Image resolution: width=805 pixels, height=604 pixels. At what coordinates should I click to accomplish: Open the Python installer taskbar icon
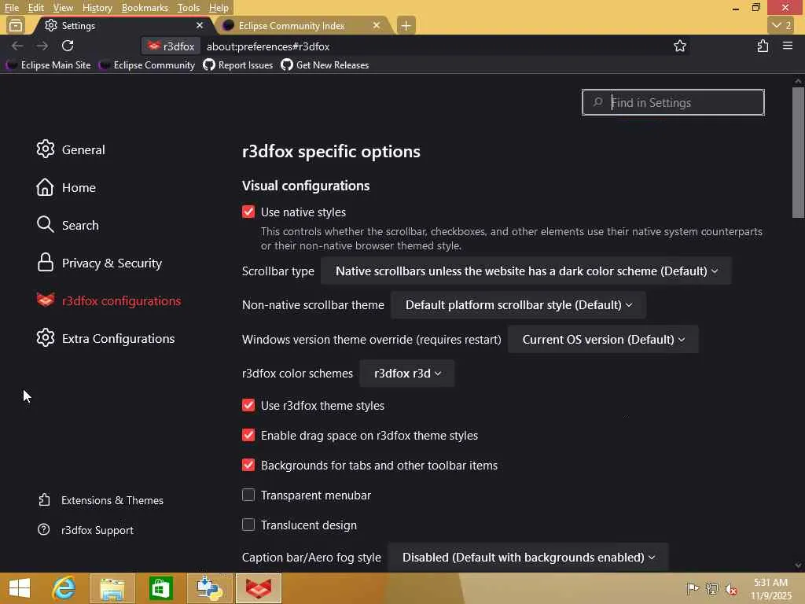[x=209, y=588]
